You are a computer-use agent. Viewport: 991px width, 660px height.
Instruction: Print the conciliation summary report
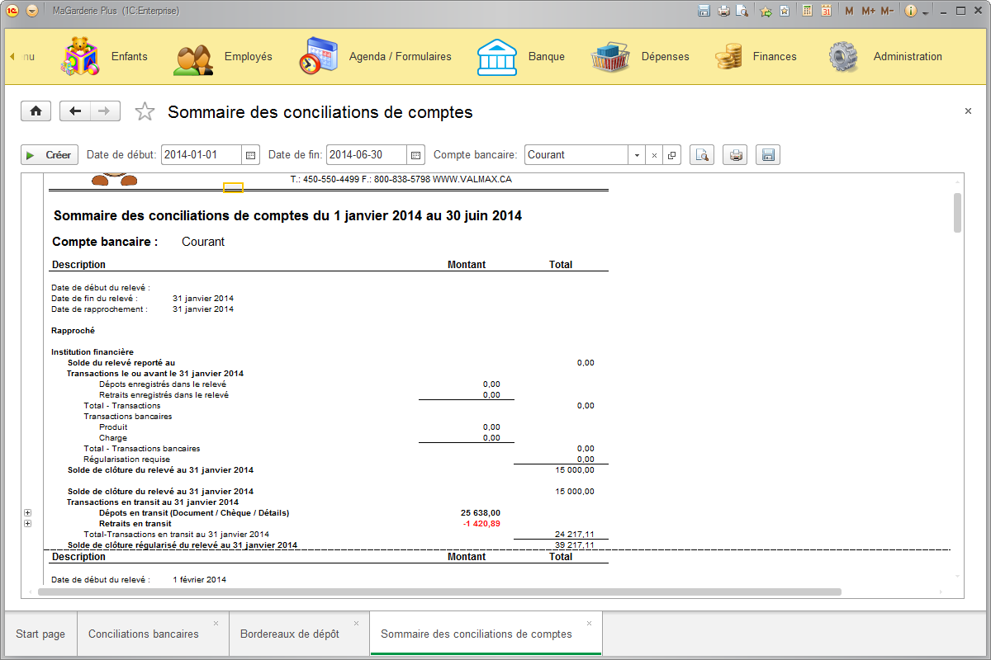click(734, 154)
